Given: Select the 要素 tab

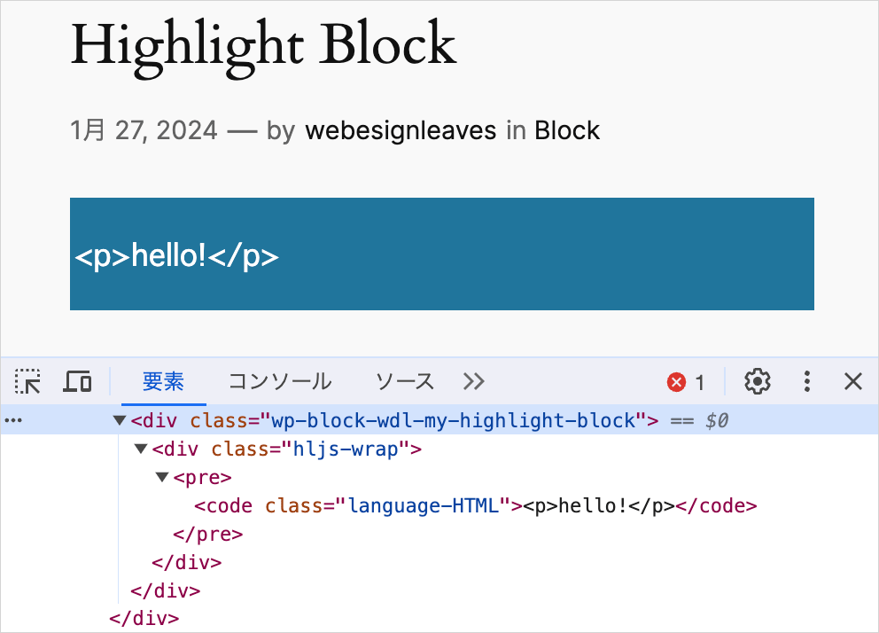Looking at the screenshot, I should pos(163,382).
